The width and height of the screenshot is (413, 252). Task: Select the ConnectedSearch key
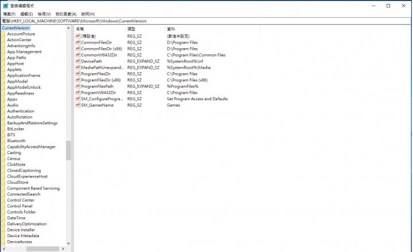click(x=24, y=194)
